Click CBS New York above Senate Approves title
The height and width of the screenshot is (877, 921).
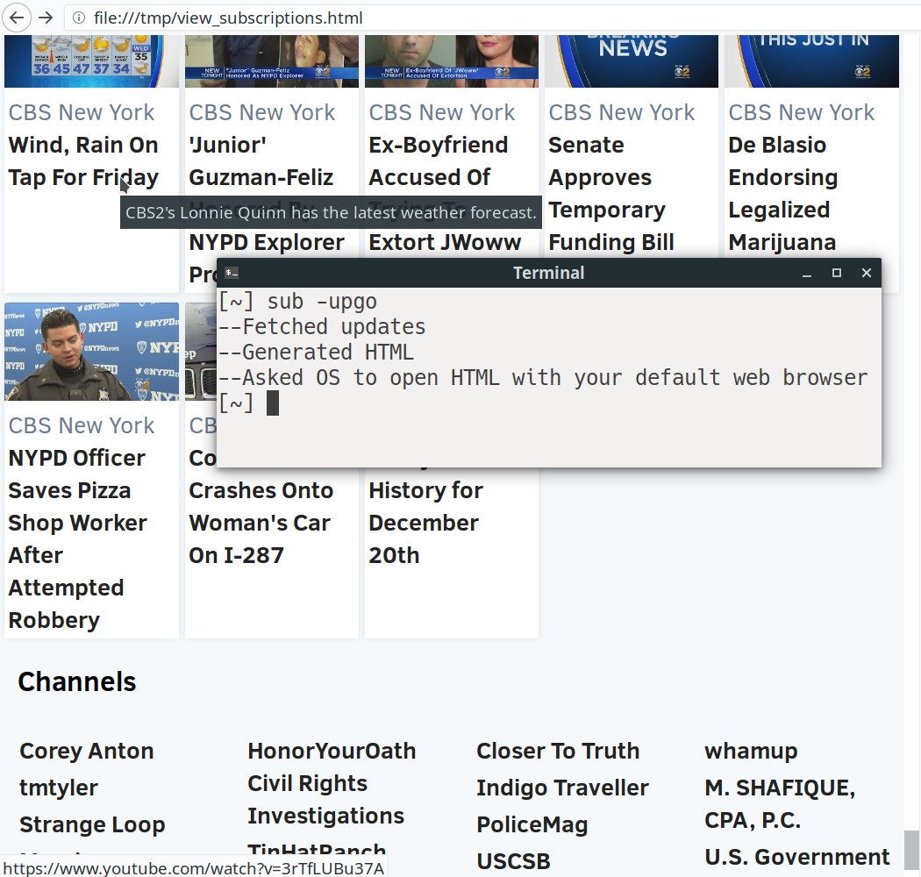(x=621, y=112)
